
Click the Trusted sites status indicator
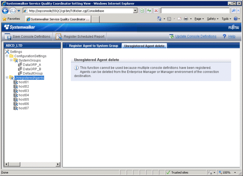click(x=177, y=172)
